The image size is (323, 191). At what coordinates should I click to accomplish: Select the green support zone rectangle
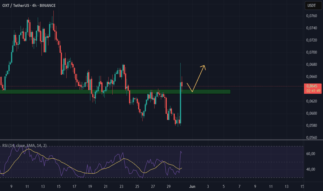115,92
